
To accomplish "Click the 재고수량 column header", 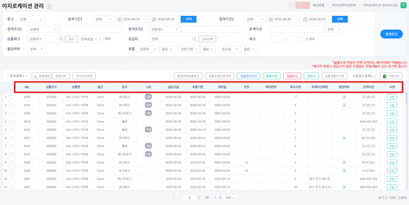I will coord(295,87).
